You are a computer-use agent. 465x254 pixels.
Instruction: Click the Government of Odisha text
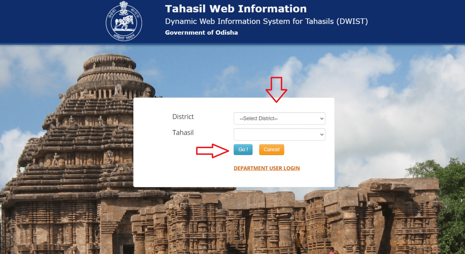[x=201, y=32]
